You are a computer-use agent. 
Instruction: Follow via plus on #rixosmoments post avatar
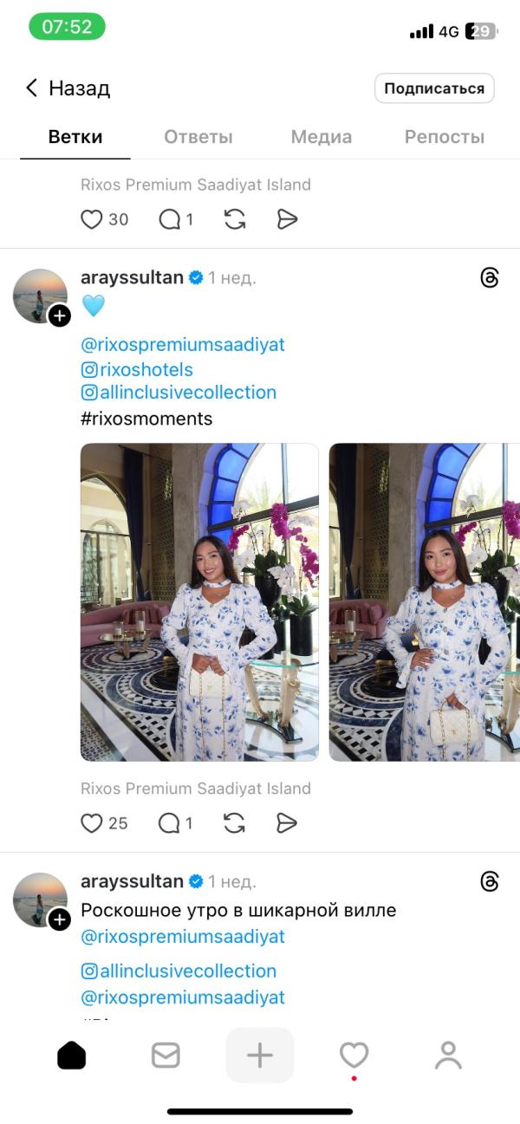pyautogui.click(x=59, y=315)
